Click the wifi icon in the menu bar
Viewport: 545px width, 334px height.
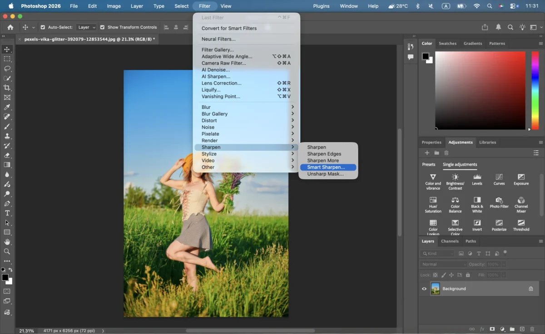477,6
